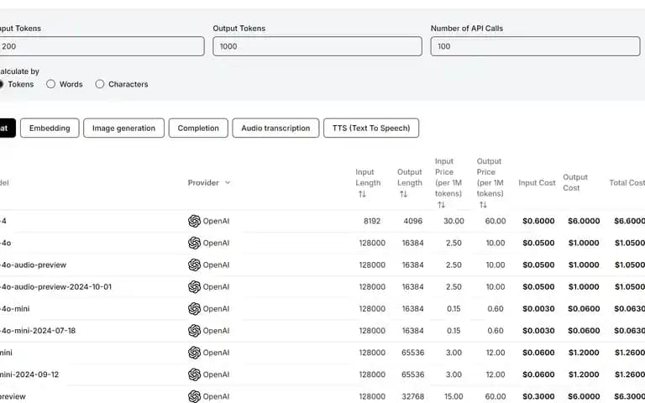This screenshot has height=403, width=645.
Task: Click the Output Tokens input field
Action: click(x=317, y=46)
